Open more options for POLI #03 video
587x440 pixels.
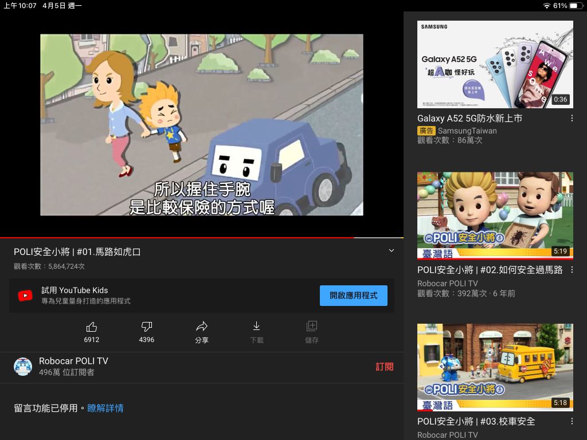click(x=572, y=421)
